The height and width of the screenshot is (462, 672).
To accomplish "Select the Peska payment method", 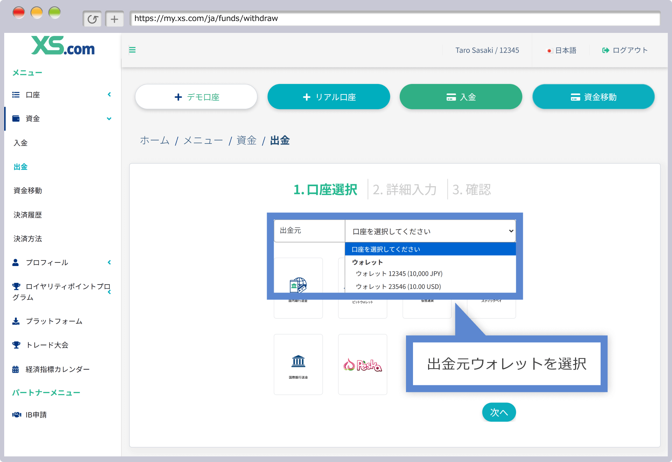I will coord(363,364).
